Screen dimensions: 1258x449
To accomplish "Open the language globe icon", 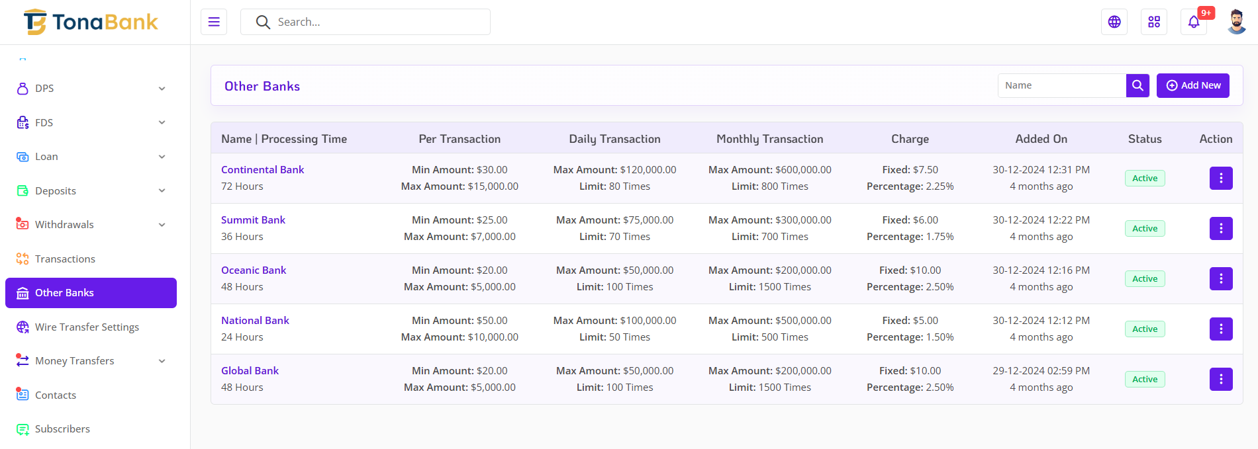I will 1114,22.
